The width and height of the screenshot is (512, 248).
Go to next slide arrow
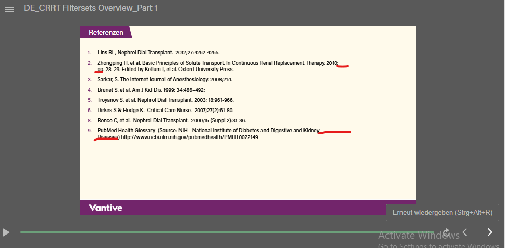490,232
